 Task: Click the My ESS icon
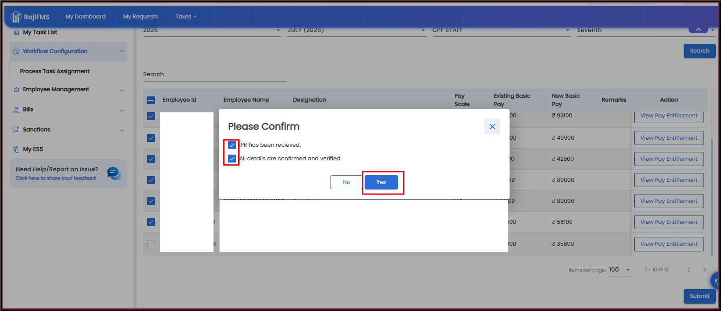16,149
